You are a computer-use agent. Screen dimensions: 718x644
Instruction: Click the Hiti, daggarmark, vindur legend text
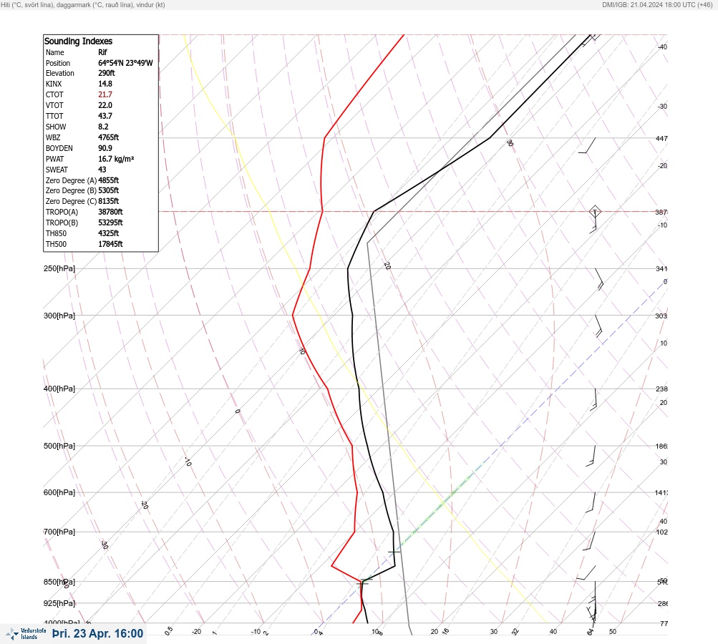[83, 4]
